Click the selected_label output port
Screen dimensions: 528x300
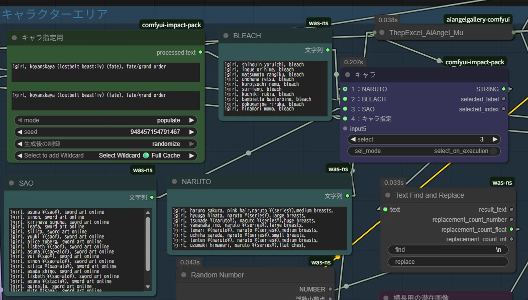point(504,99)
